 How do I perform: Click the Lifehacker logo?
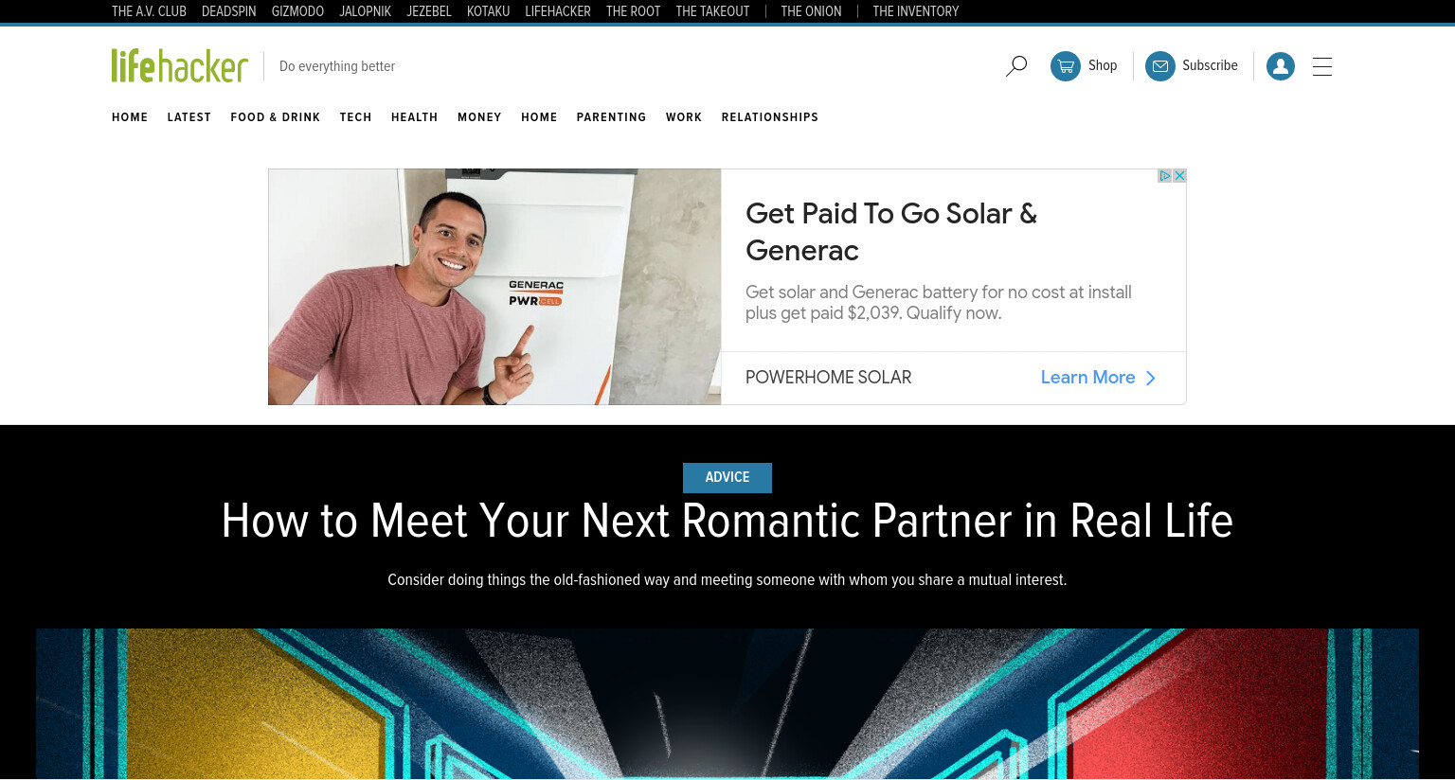point(180,66)
